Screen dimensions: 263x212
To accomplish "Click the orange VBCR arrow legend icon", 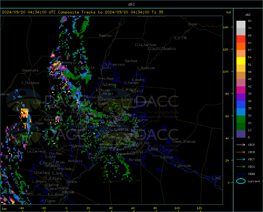I will (x=241, y=152).
